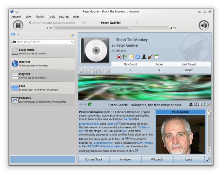Screen dimensions: 222x174
Task: Click the green flag position marker icon
Action: (x=125, y=57)
